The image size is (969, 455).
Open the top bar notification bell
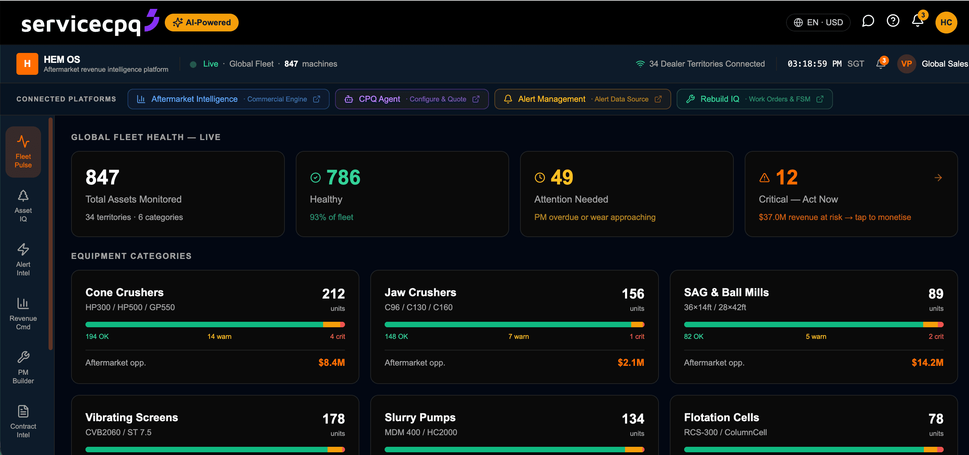[917, 20]
